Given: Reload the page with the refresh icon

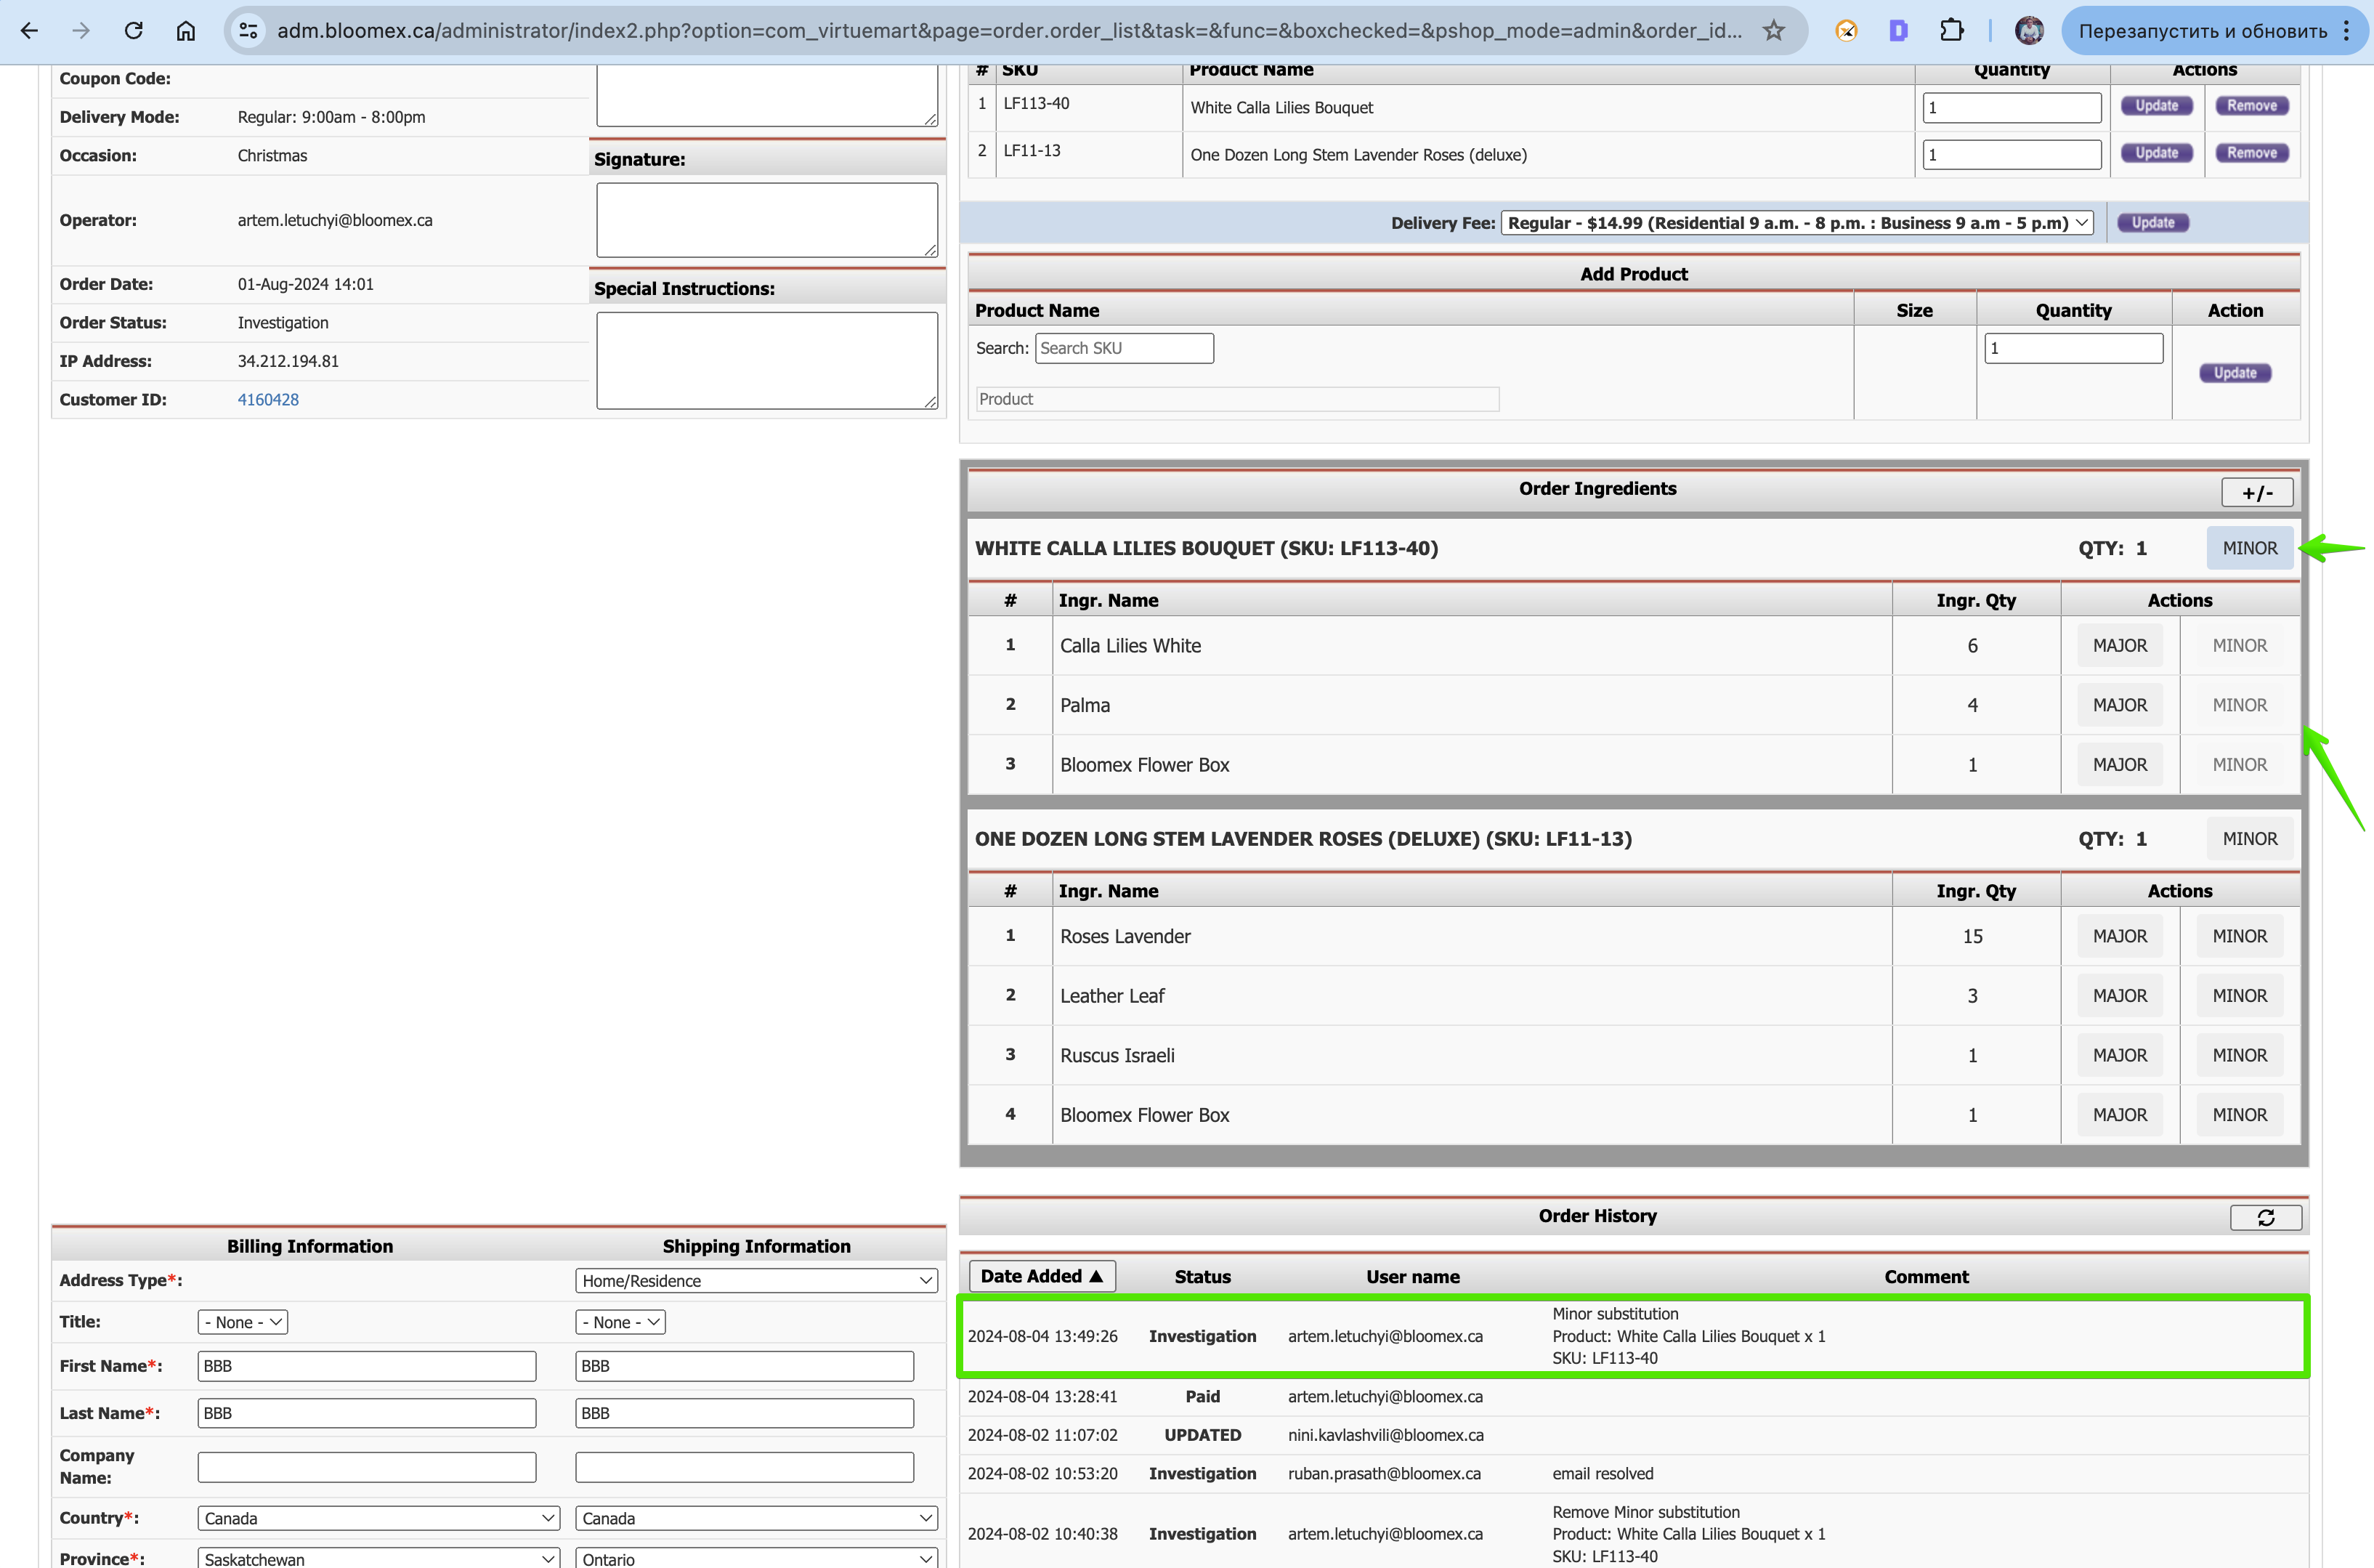Looking at the screenshot, I should (x=133, y=31).
